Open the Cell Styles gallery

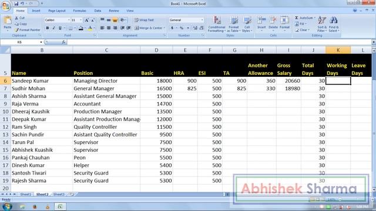(x=247, y=24)
